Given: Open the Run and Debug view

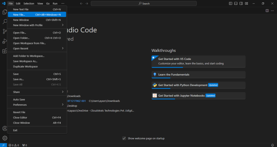Looking at the screenshot, I should tap(5, 41).
